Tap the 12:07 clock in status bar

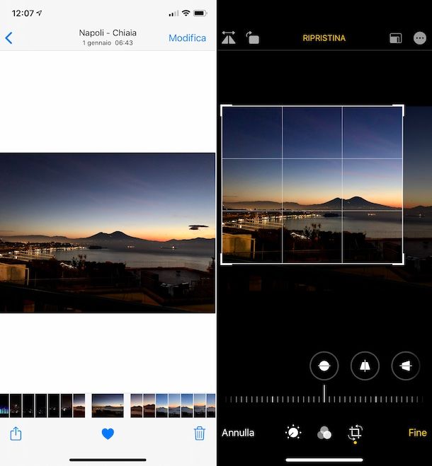(x=23, y=13)
